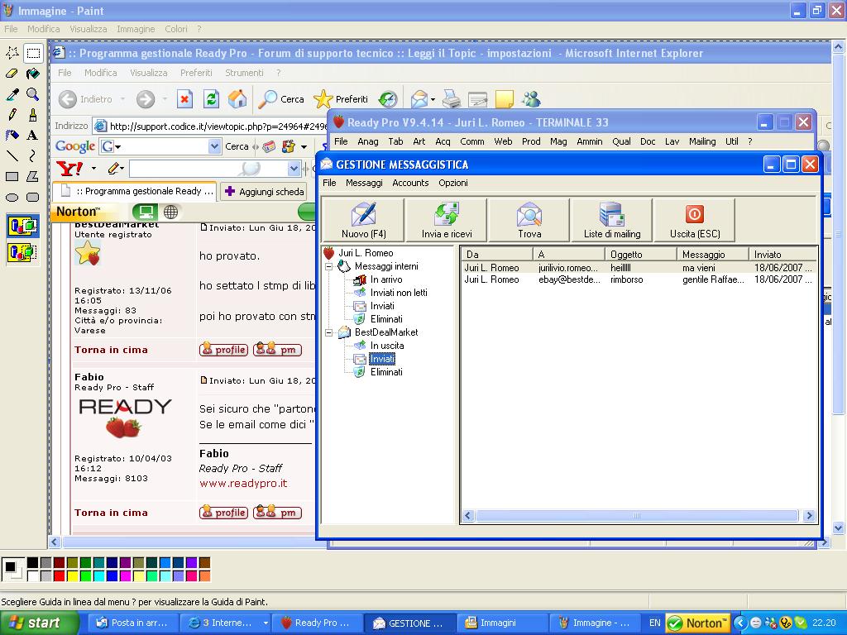Pick the Eraser tool in Paint

(12, 74)
